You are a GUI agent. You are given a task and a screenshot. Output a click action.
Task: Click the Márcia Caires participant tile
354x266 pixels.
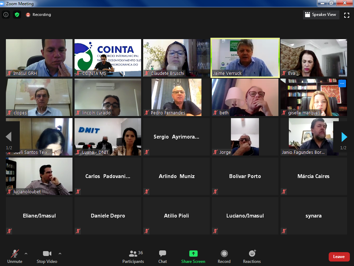[x=313, y=176]
